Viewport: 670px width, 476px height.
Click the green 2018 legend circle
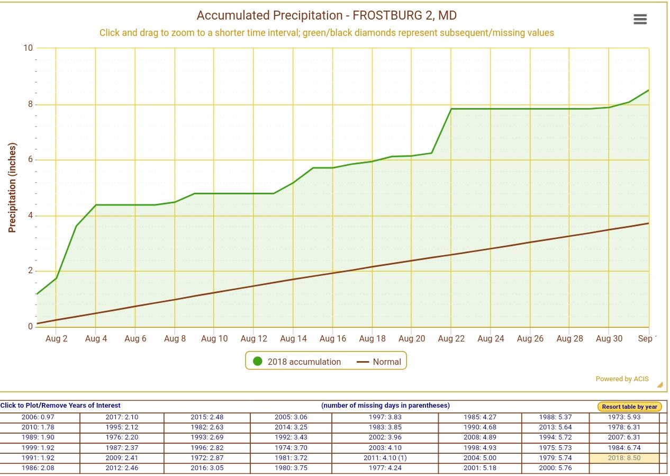click(258, 361)
